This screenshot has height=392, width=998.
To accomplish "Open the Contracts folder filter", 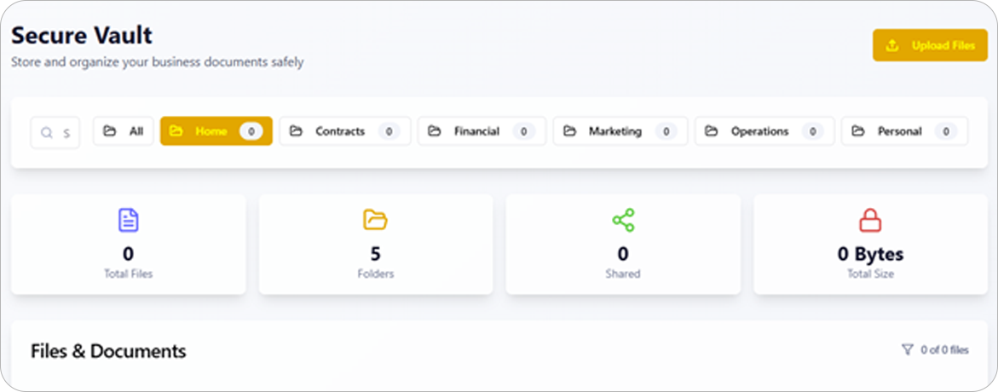I will (344, 131).
